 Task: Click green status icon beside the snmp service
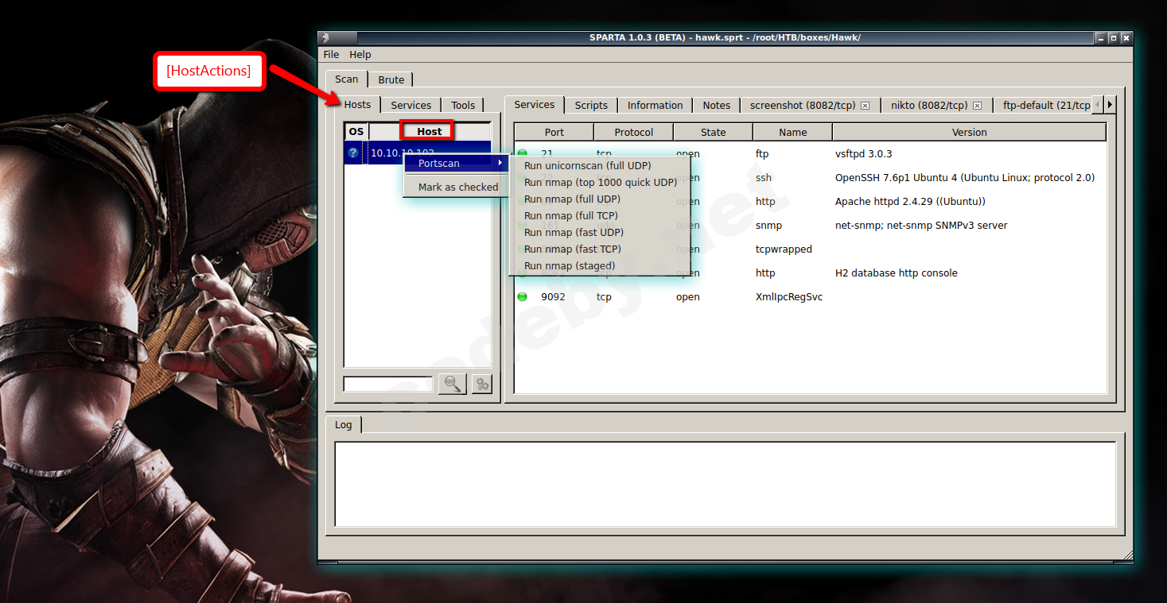521,225
